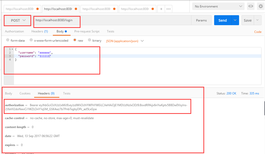Open the Pre-request Script tab
Viewport: 265px width, 154px height.
(87, 31)
